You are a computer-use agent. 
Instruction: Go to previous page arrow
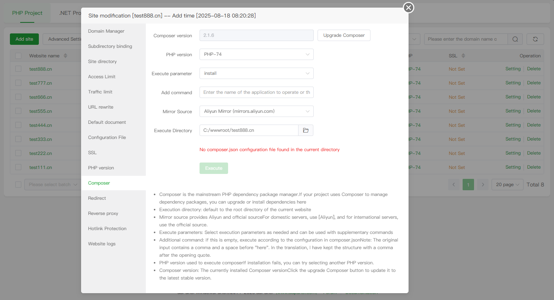[x=453, y=185]
